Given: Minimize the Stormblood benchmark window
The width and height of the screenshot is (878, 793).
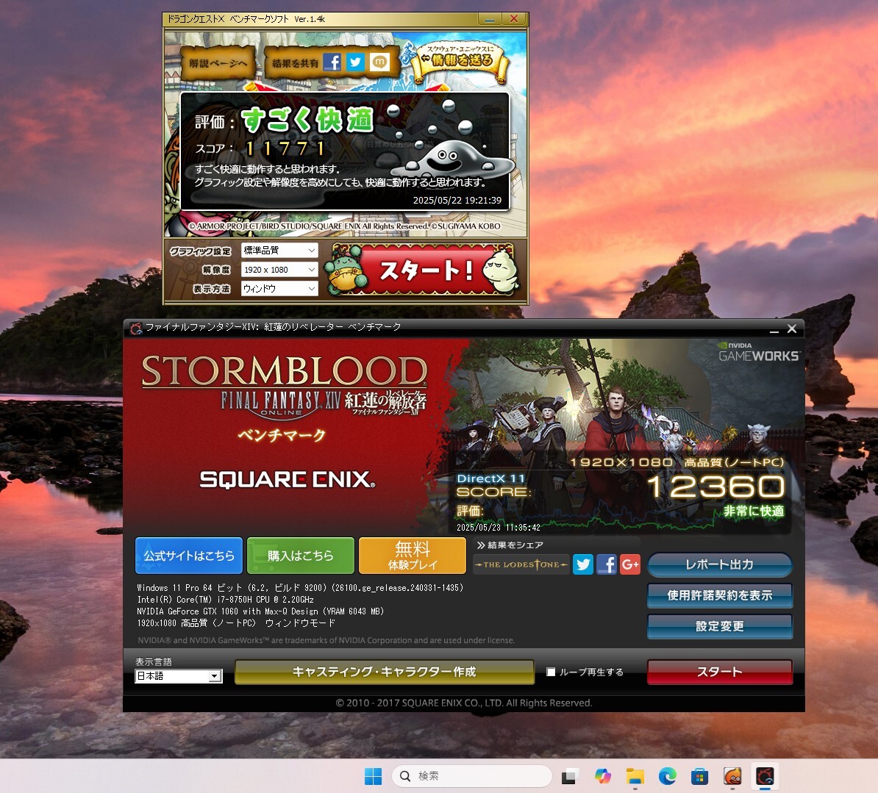Looking at the screenshot, I should pyautogui.click(x=774, y=329).
